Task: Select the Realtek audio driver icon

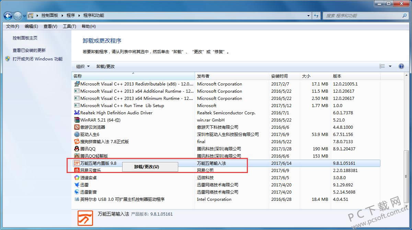Action: tap(77, 113)
